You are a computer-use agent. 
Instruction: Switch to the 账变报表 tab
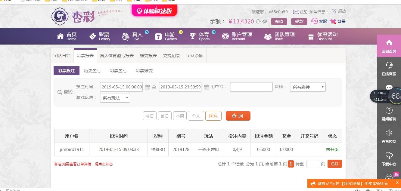pyautogui.click(x=148, y=56)
